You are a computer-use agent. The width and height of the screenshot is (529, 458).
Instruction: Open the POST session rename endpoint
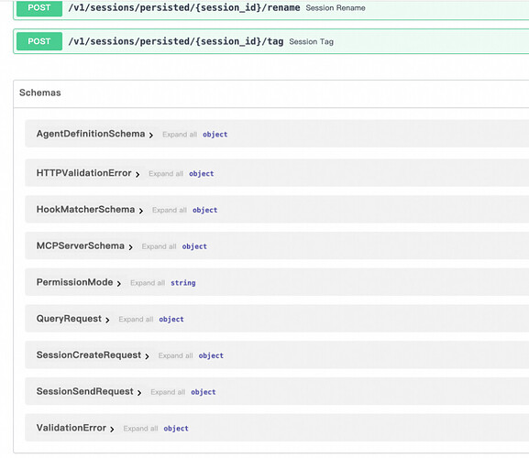(270, 10)
